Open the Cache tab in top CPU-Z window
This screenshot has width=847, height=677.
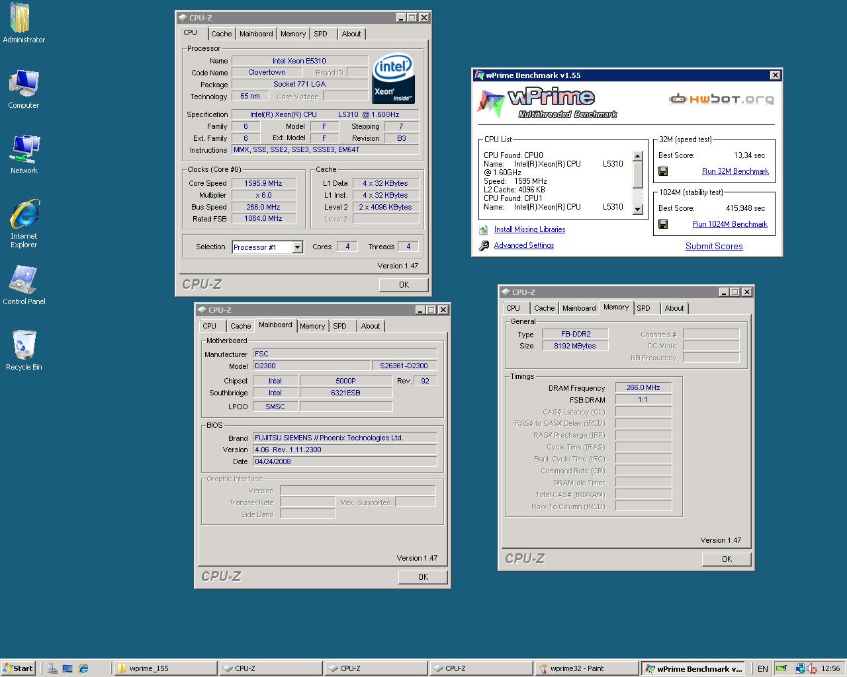coord(221,34)
